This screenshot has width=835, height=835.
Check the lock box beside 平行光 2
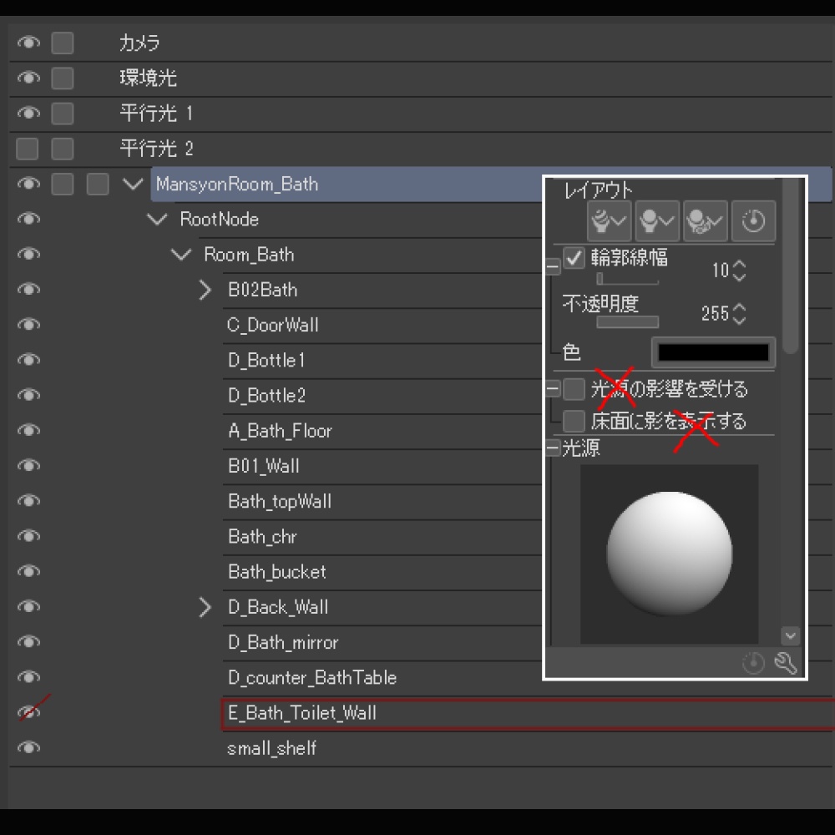63,149
